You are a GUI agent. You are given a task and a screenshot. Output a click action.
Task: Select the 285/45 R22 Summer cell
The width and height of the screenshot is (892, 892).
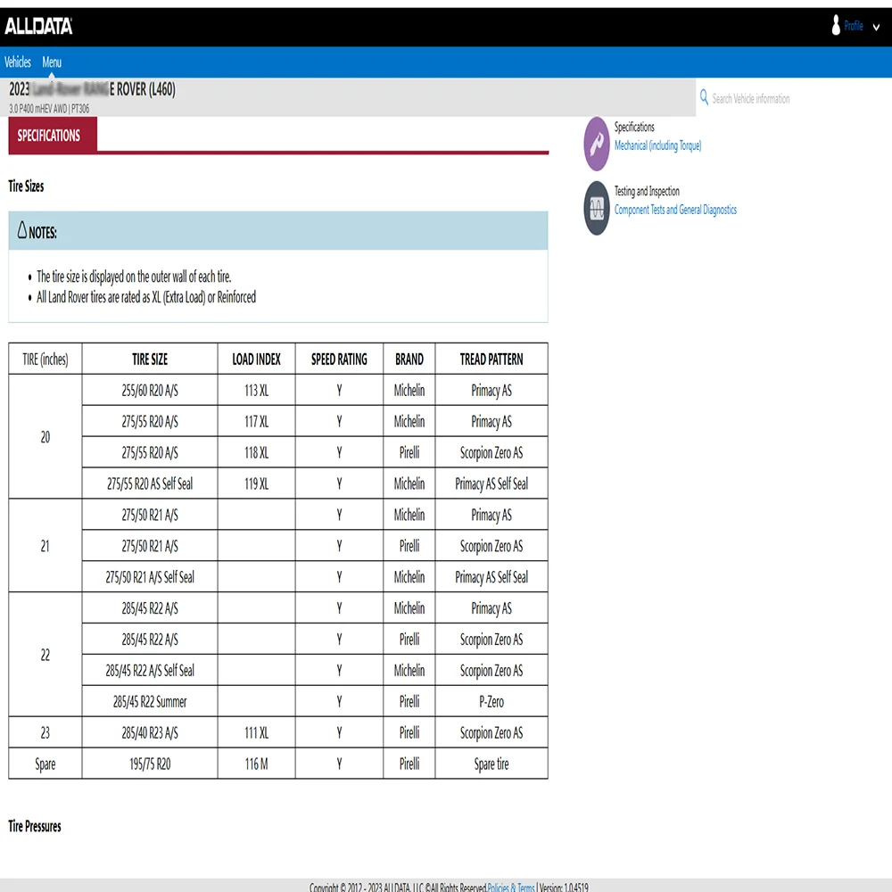coord(150,701)
